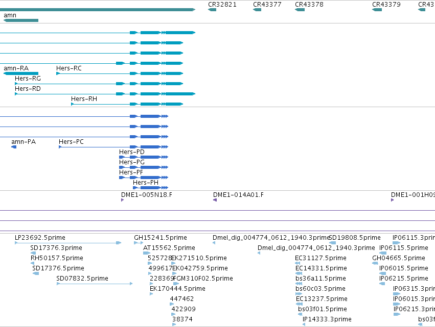The image size is (435, 327).
Task: Select the IP06115.5prime EST label
Action: pos(404,248)
